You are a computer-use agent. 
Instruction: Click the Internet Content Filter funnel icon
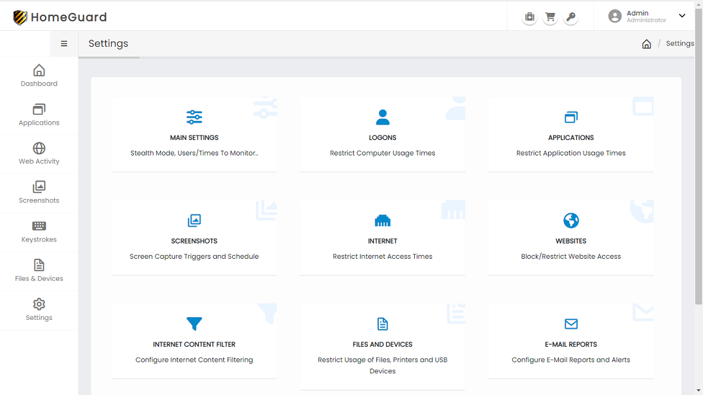pos(194,323)
